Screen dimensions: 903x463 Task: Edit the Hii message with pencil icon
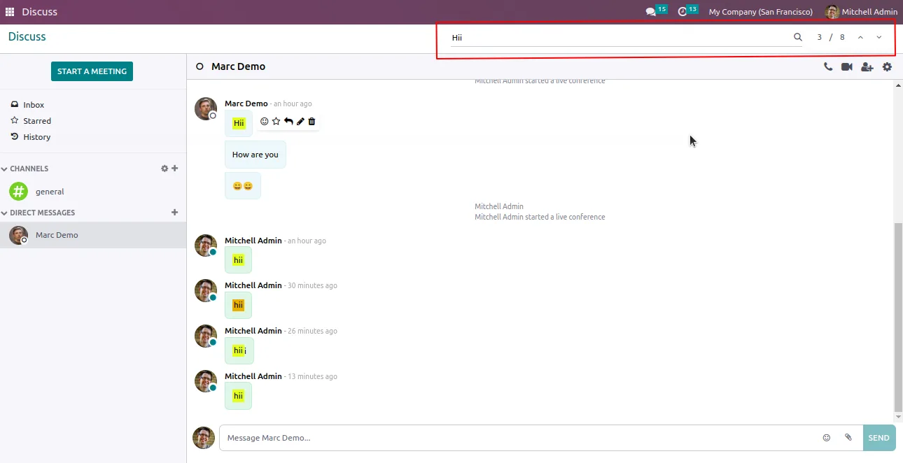300,121
